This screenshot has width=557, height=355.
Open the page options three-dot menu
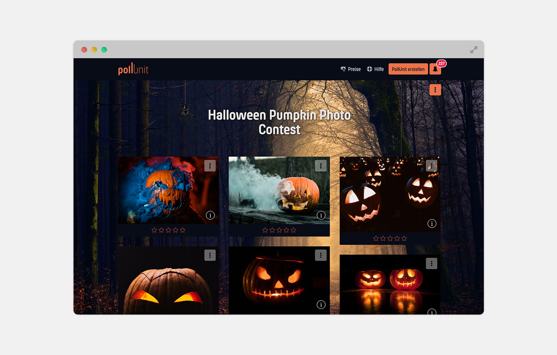coord(435,90)
